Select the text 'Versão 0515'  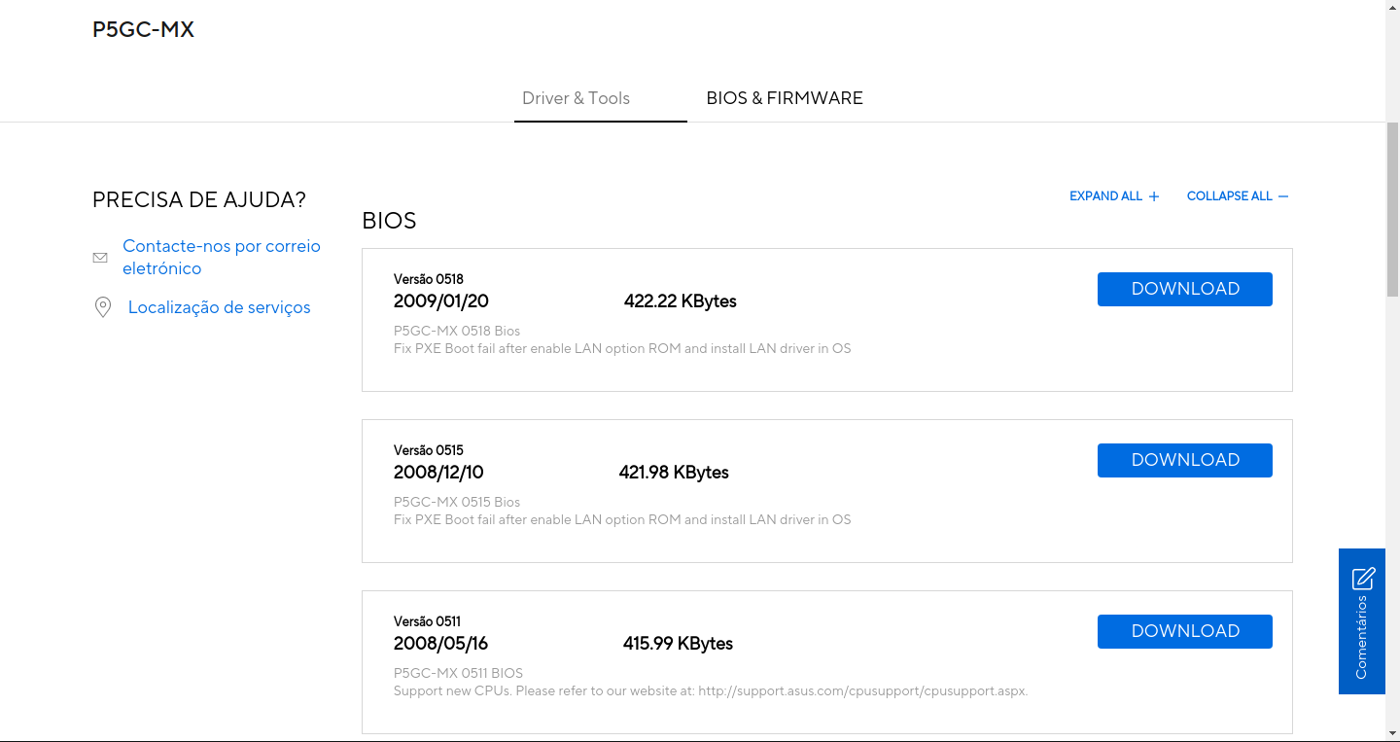click(x=429, y=450)
